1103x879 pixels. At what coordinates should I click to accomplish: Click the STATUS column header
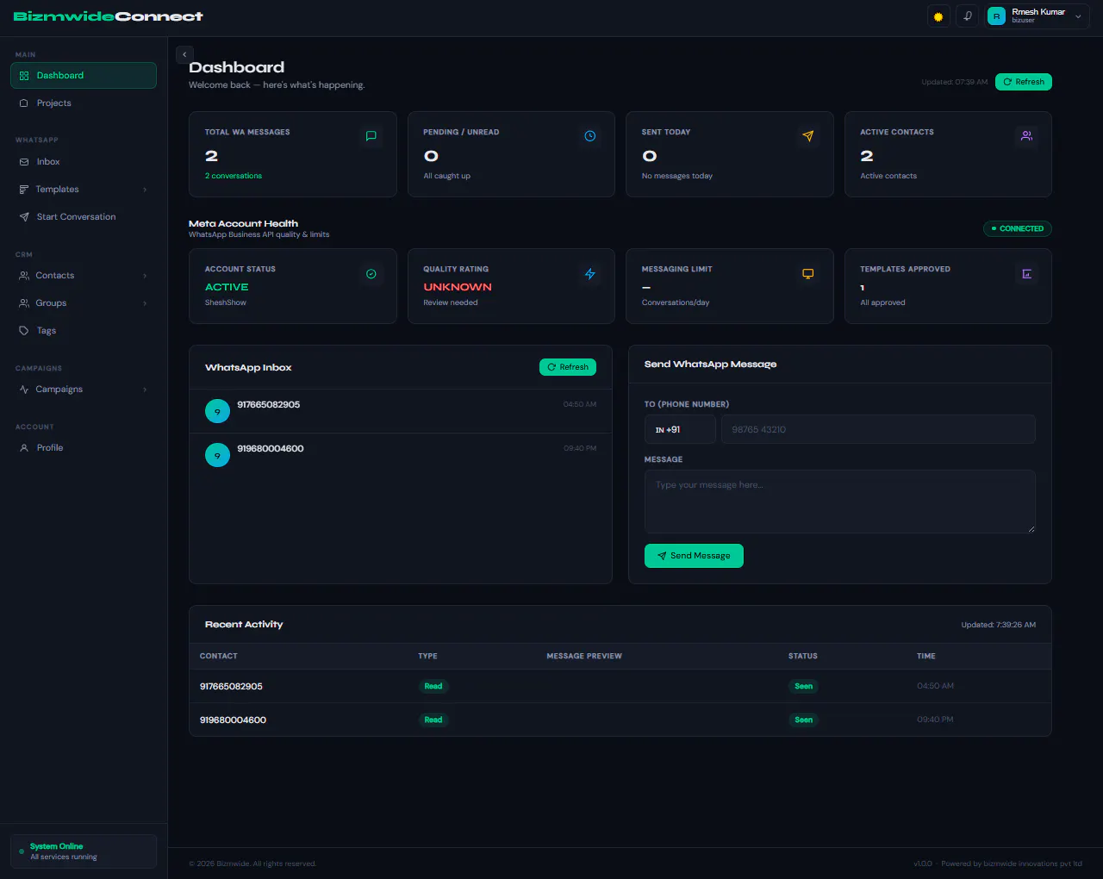click(802, 656)
